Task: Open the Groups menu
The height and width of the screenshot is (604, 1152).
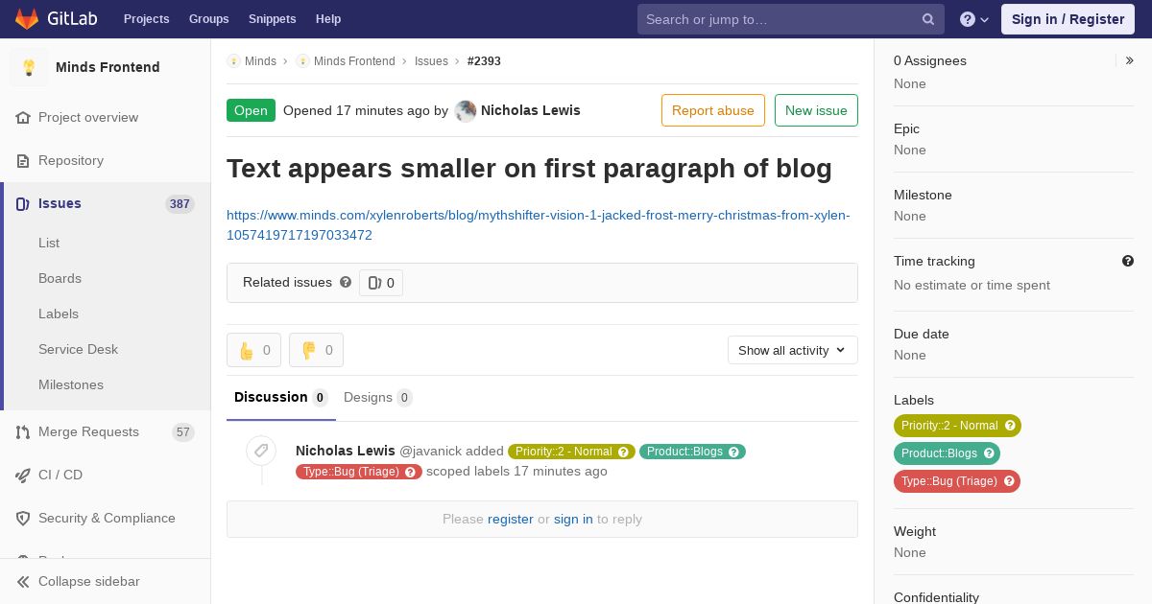Action: (209, 19)
